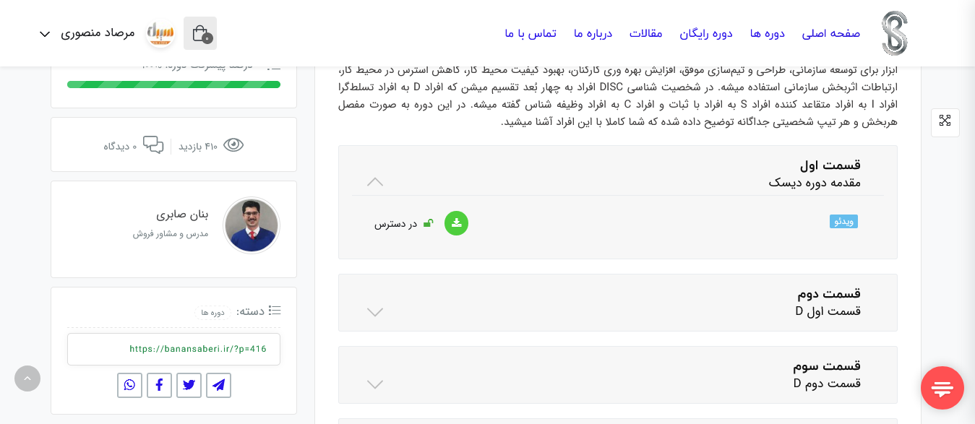Open the red chat support bubble
Image resolution: width=975 pixels, height=424 pixels.
tap(942, 388)
